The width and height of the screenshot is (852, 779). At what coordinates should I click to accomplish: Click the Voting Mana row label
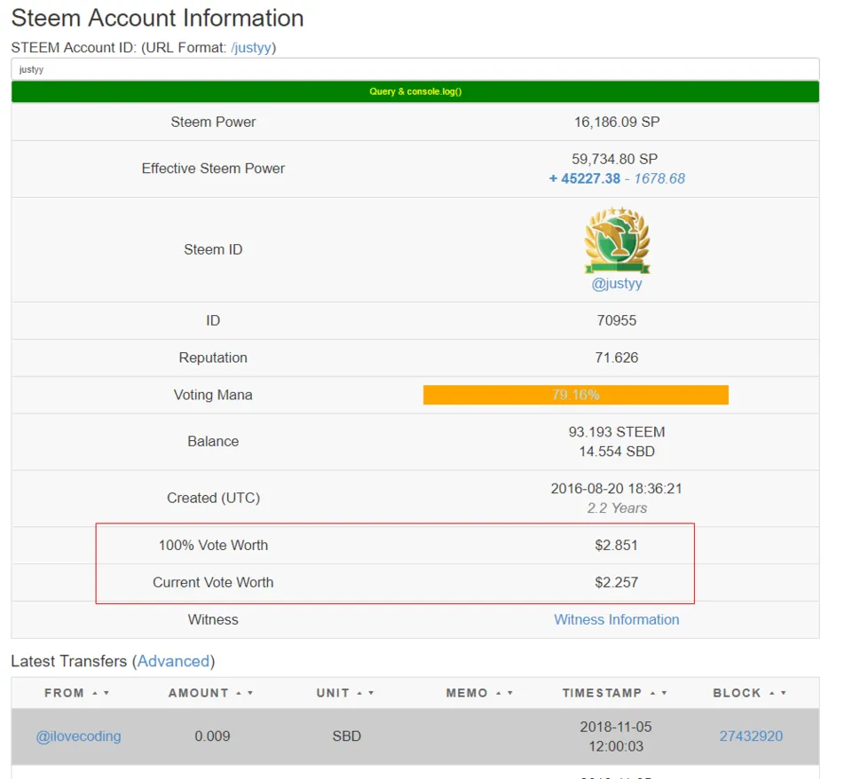[x=213, y=395]
